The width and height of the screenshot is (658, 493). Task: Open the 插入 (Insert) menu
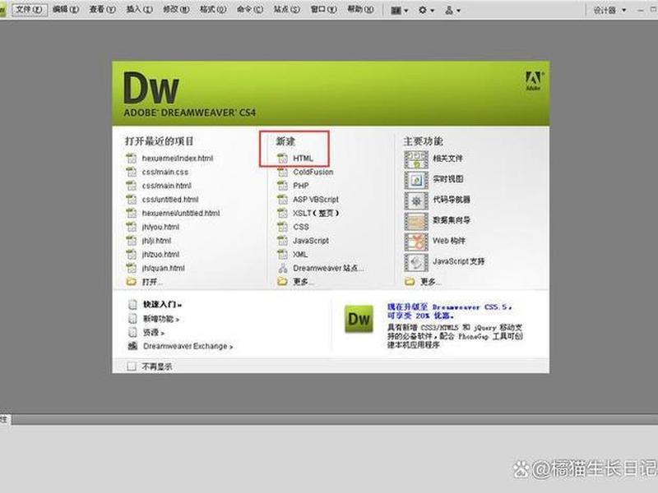pos(139,9)
